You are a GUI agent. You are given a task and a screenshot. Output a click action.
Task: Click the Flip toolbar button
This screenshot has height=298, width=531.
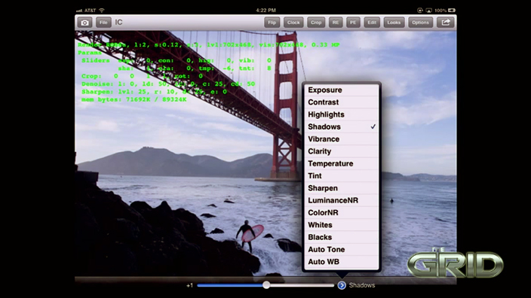pyautogui.click(x=272, y=23)
